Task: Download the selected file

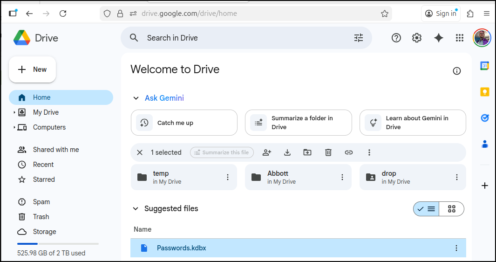Action: click(x=287, y=153)
